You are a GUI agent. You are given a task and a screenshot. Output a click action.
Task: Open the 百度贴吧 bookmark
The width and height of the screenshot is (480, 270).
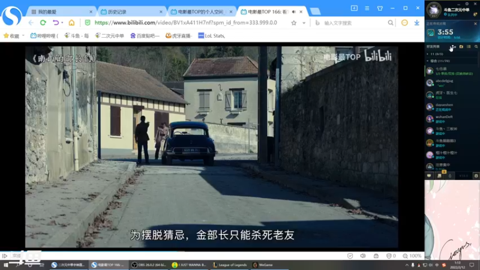[145, 36]
